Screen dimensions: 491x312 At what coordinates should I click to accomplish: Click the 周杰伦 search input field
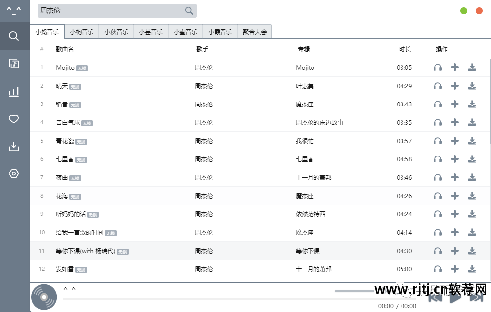pos(111,11)
